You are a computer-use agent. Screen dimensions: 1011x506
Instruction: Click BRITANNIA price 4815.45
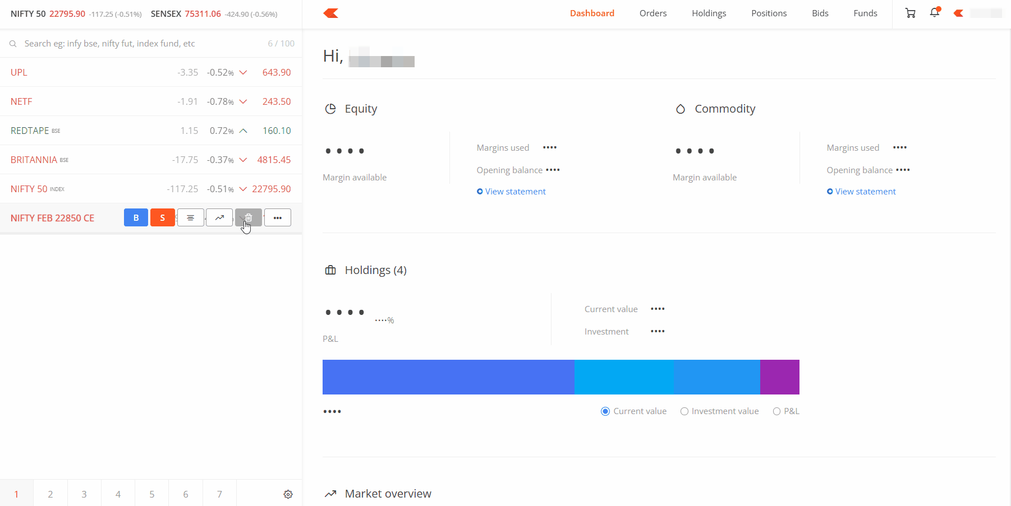coord(274,160)
